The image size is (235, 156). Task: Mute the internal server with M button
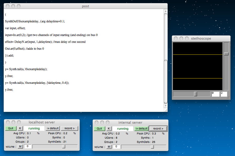(x=109, y=147)
